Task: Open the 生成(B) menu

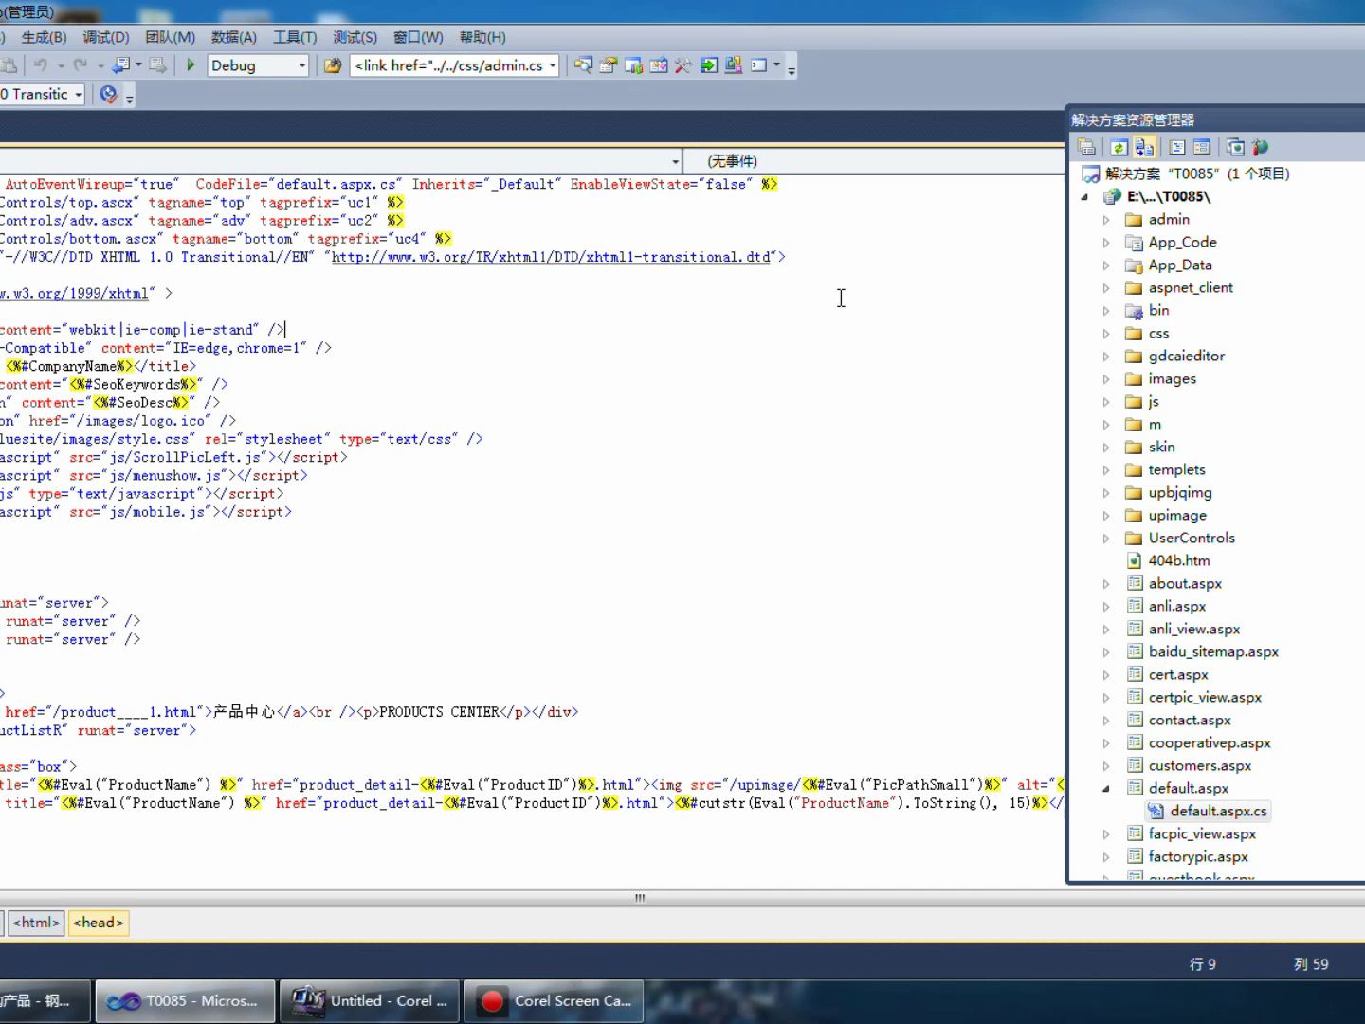Action: click(44, 37)
